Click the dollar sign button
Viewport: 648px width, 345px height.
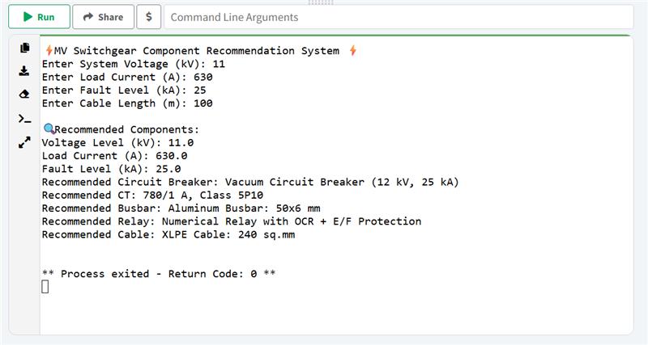[148, 17]
